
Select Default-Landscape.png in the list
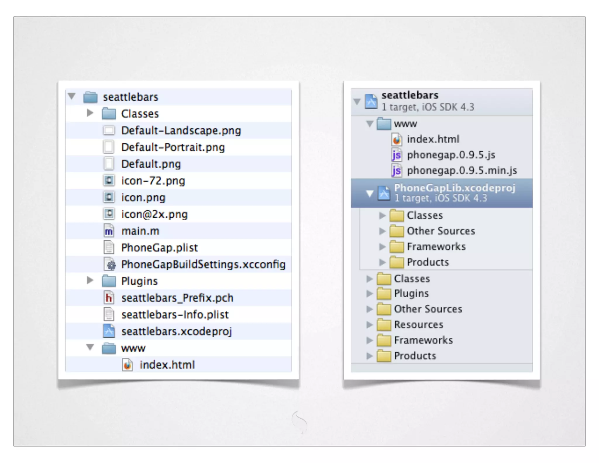pyautogui.click(x=181, y=131)
